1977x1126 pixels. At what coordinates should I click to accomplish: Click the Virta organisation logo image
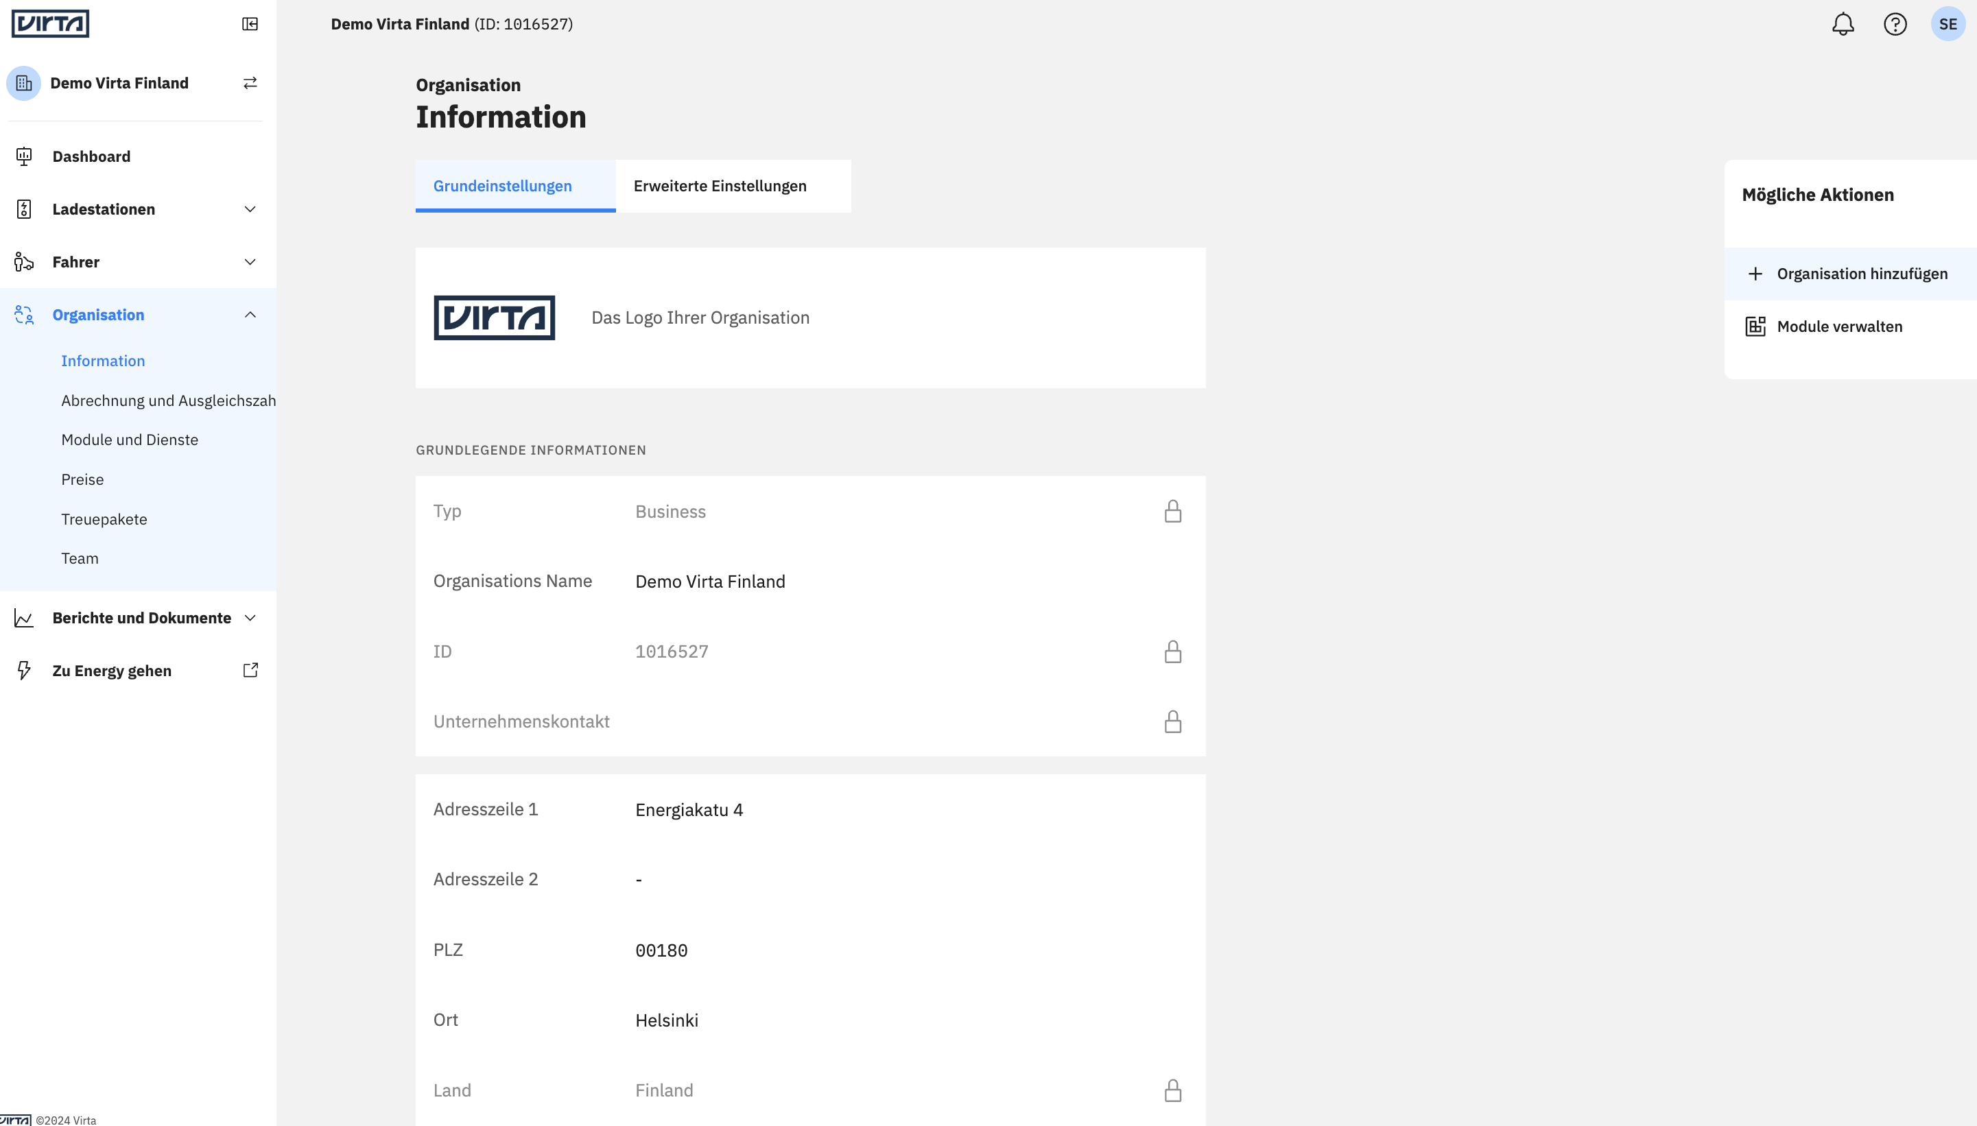point(494,318)
